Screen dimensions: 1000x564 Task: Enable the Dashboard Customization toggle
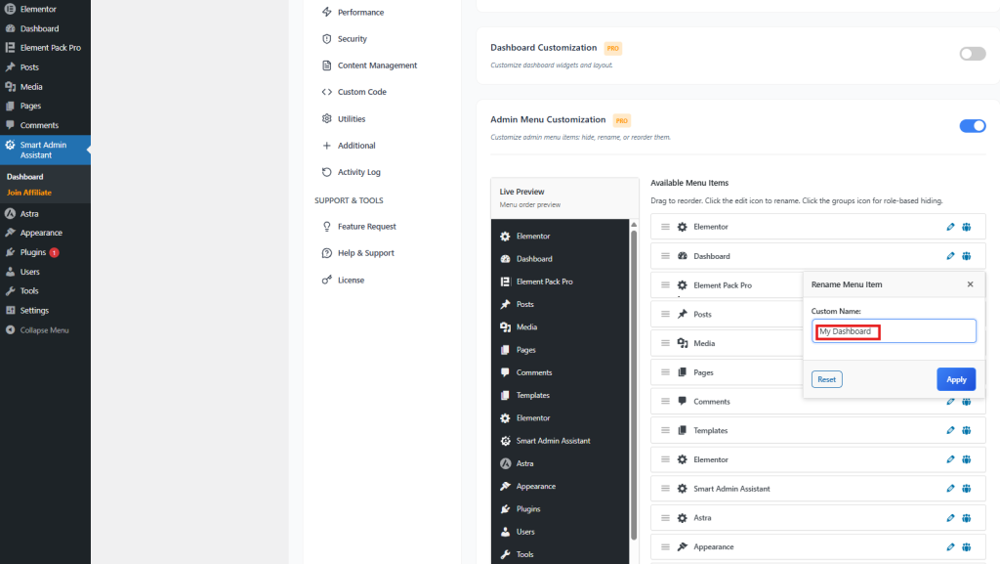tap(973, 54)
